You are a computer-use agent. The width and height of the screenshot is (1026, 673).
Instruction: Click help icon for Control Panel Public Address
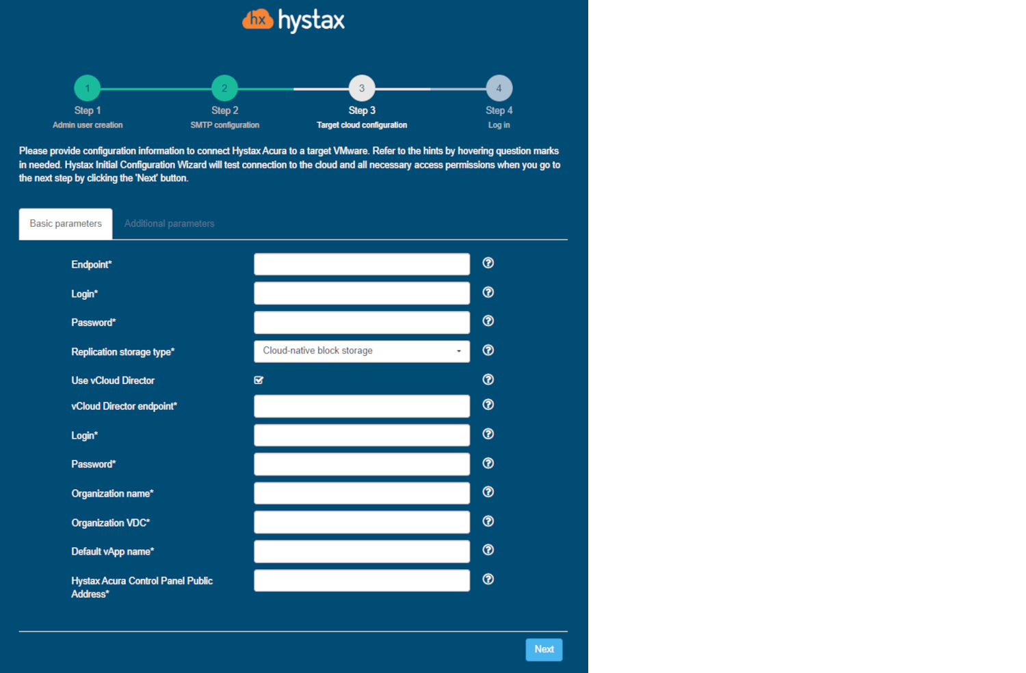(488, 579)
